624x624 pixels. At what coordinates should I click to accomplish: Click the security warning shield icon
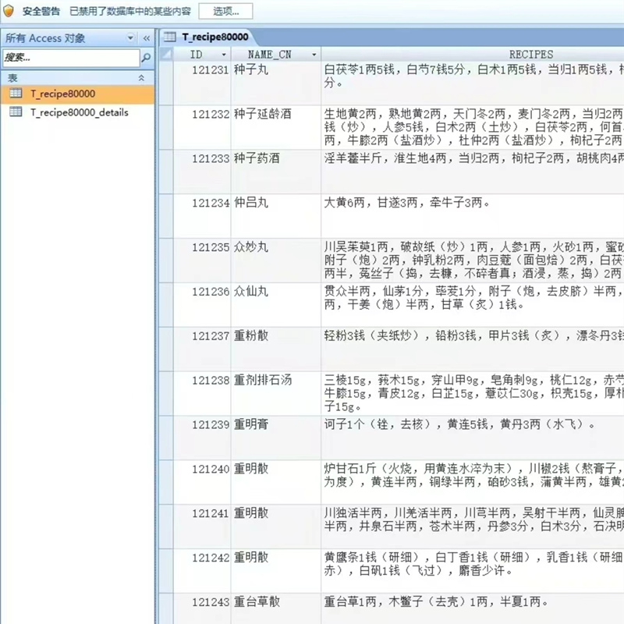pyautogui.click(x=9, y=11)
